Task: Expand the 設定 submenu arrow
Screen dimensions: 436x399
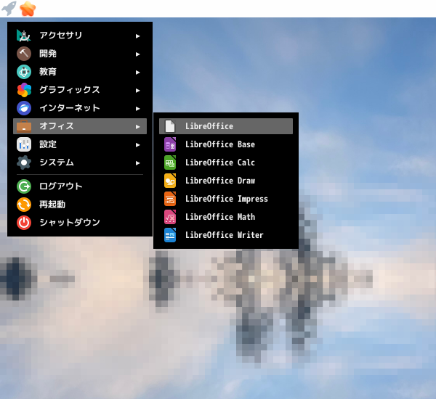Action: coord(137,145)
